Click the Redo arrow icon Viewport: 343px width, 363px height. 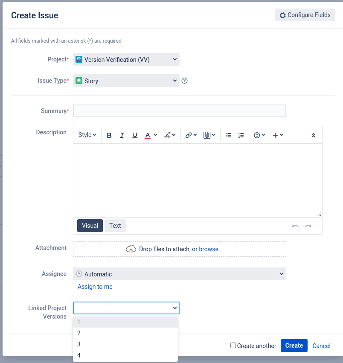click(308, 226)
